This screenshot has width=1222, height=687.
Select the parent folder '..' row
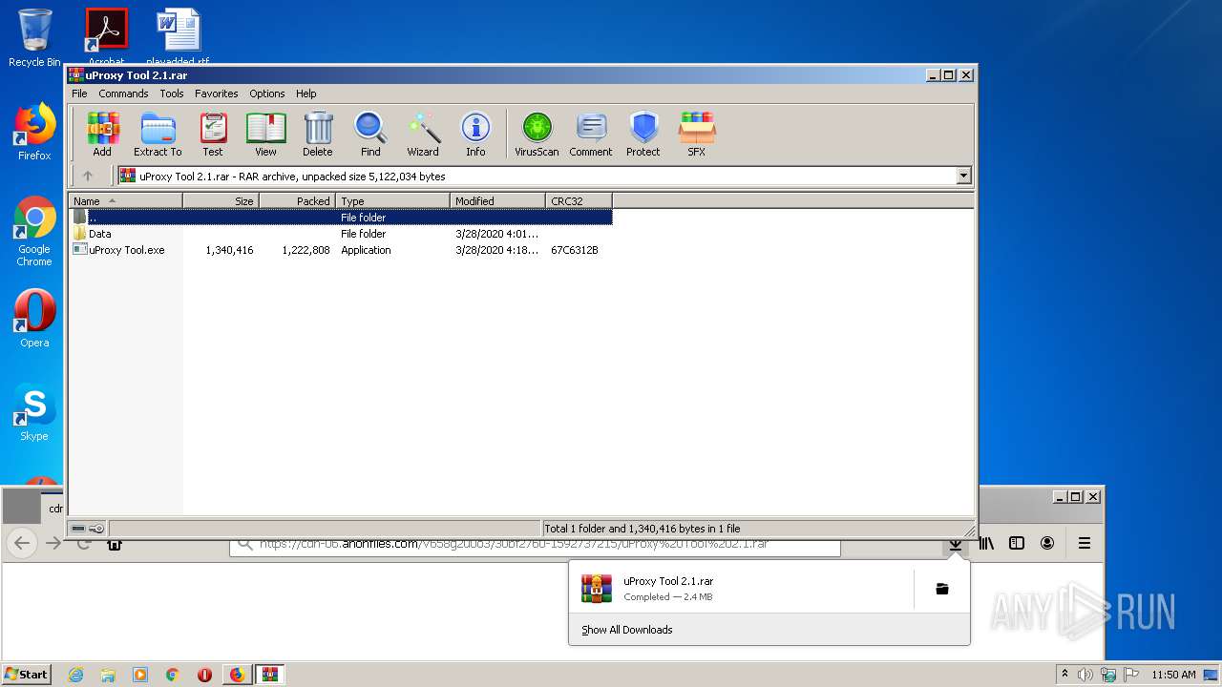click(x=341, y=218)
